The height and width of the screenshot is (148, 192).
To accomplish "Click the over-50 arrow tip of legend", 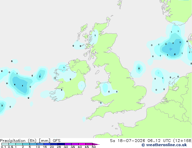I will click(96, 144).
